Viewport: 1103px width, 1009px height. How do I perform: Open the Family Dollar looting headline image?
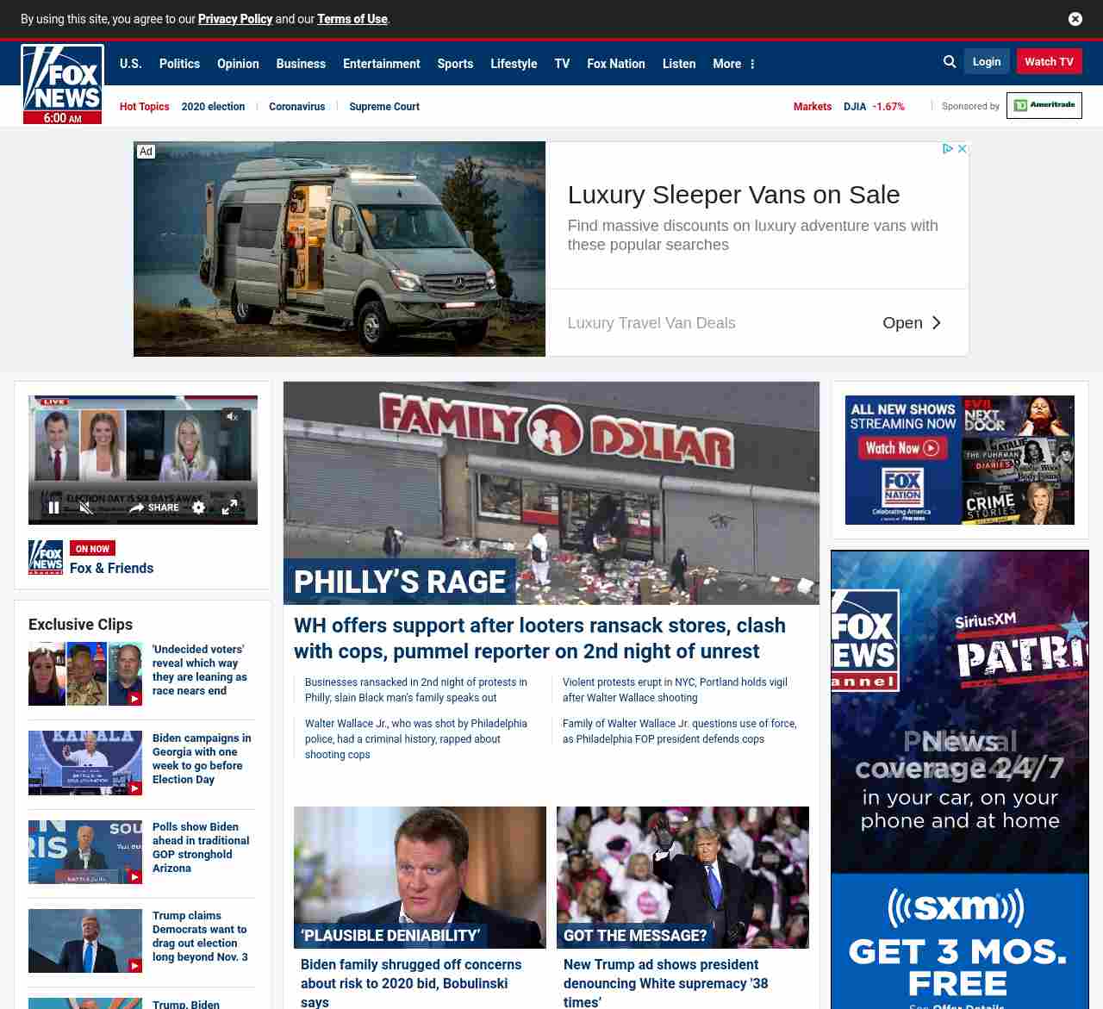551,491
